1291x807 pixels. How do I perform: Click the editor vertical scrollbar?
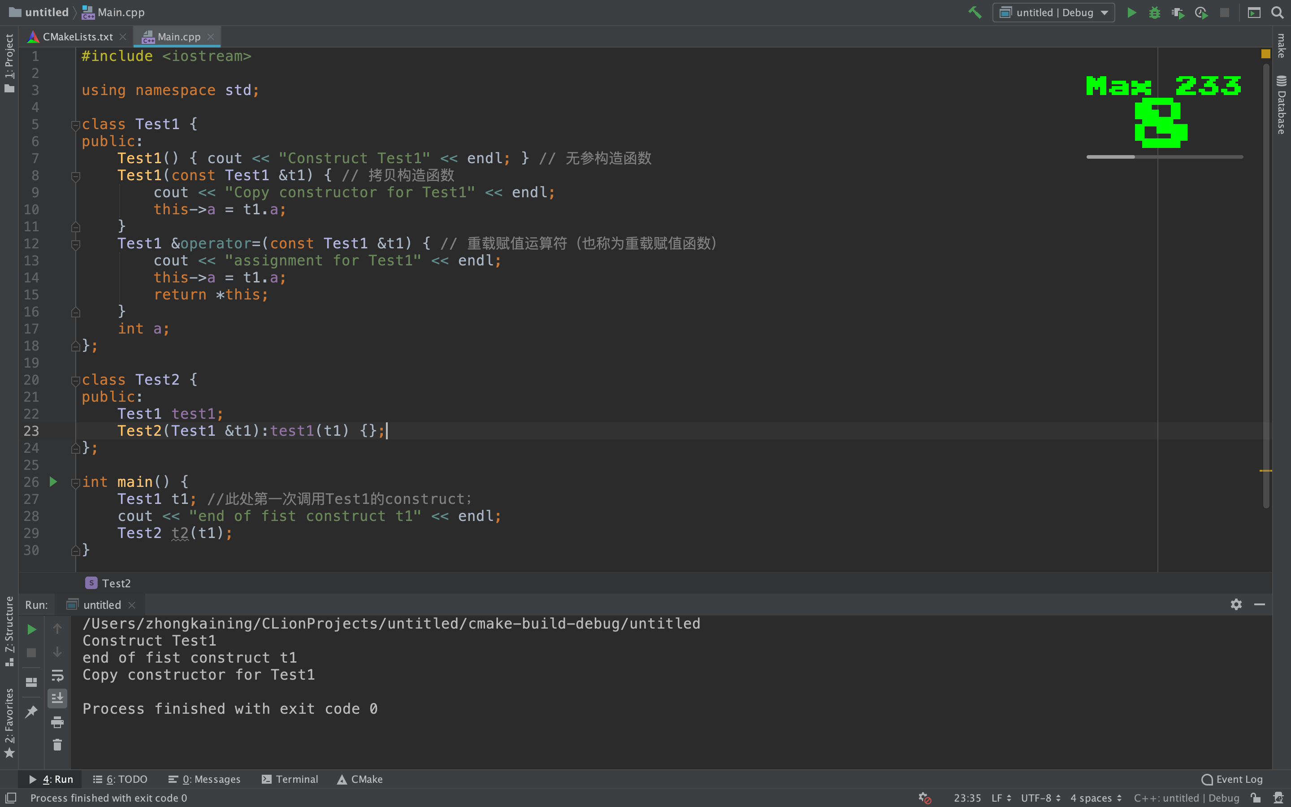click(x=1266, y=286)
